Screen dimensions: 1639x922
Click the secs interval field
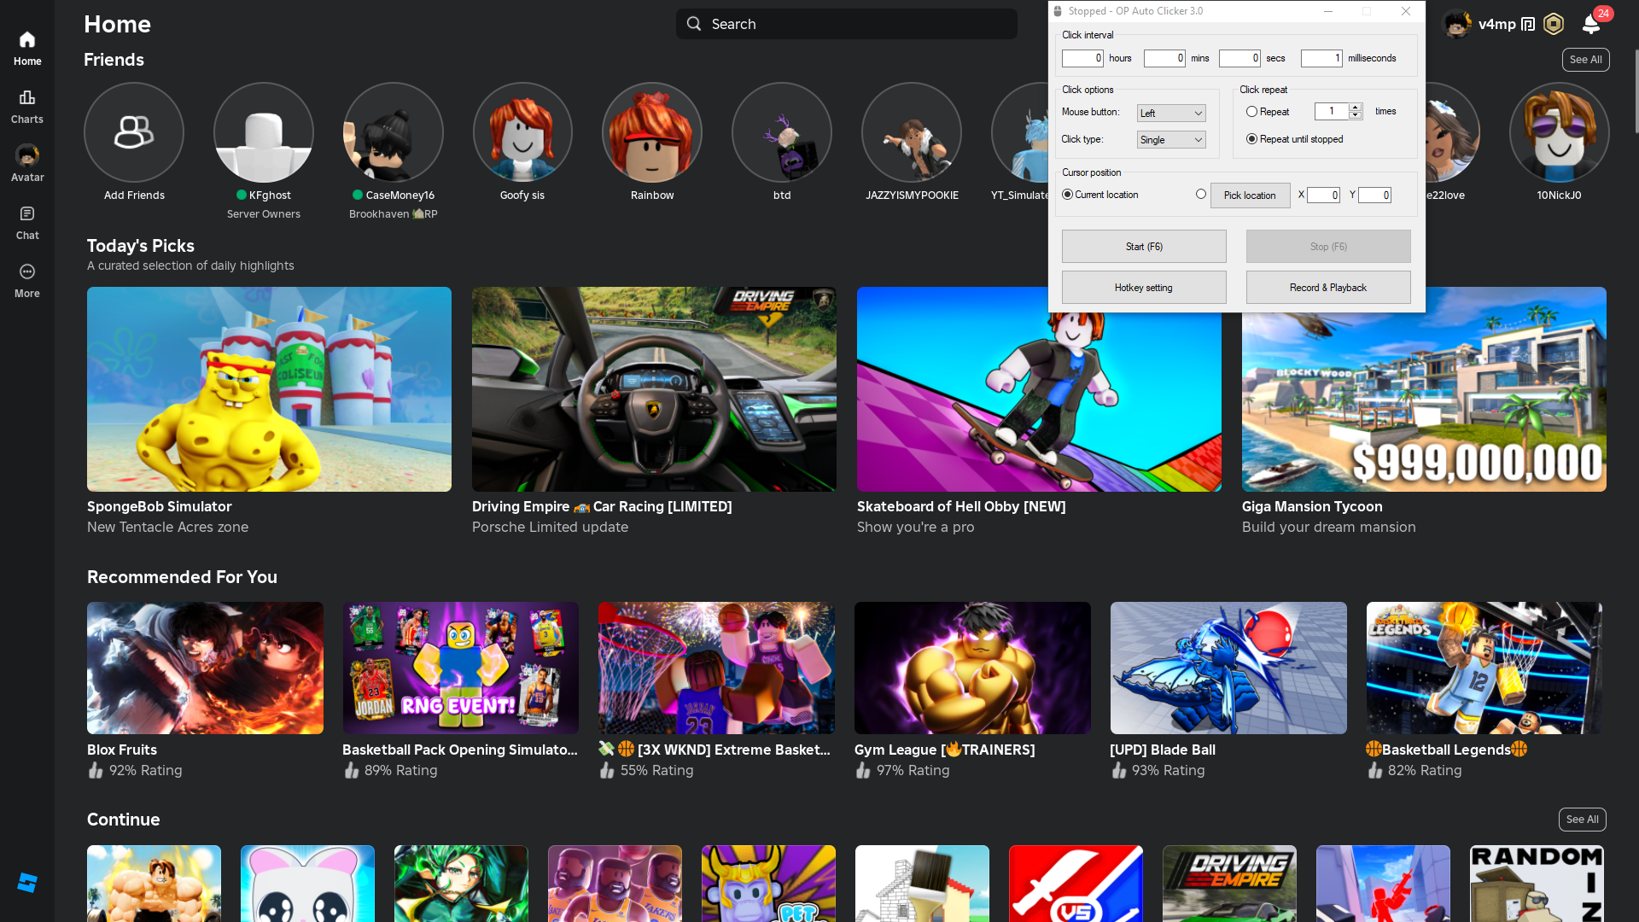click(x=1239, y=58)
